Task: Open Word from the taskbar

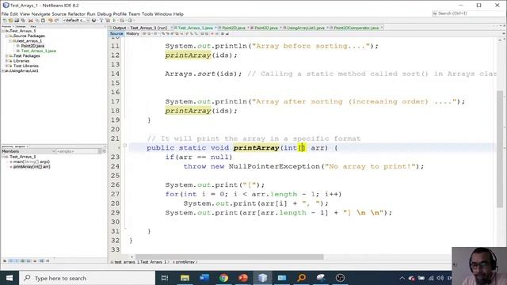Action: 204,278
